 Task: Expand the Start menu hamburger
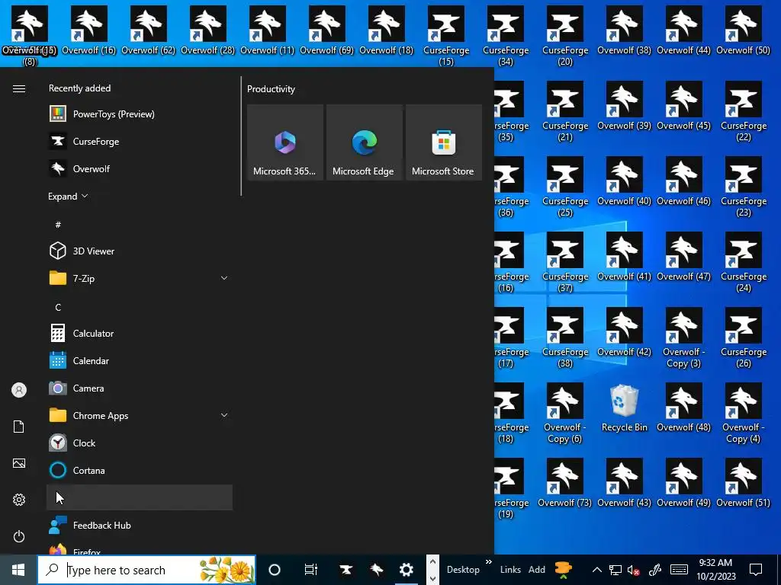click(19, 88)
